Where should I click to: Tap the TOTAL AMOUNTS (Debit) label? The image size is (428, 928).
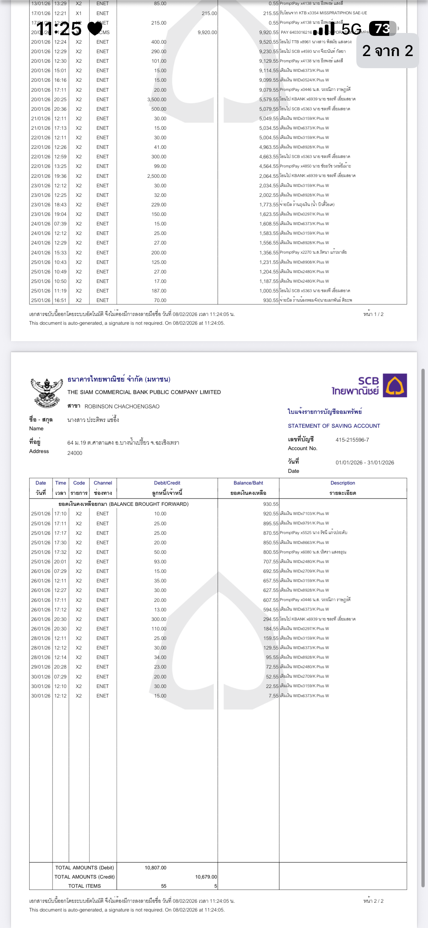85,868
